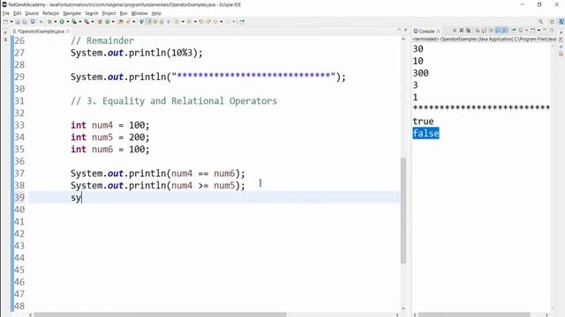Open the Source menu
The width and height of the screenshot is (565, 317).
[x=32, y=13]
